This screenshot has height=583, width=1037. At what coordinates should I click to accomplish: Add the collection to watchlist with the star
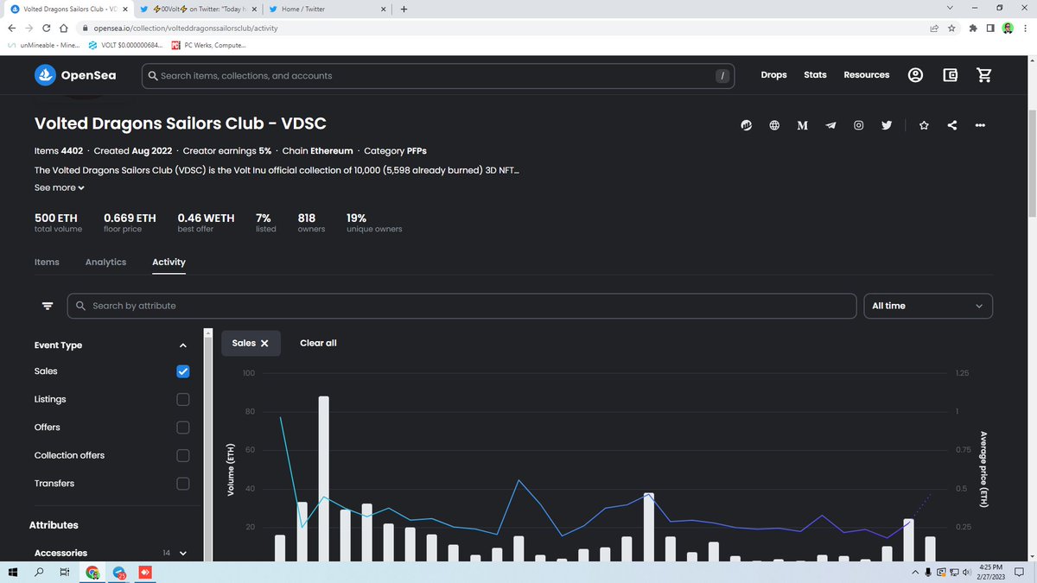[924, 125]
